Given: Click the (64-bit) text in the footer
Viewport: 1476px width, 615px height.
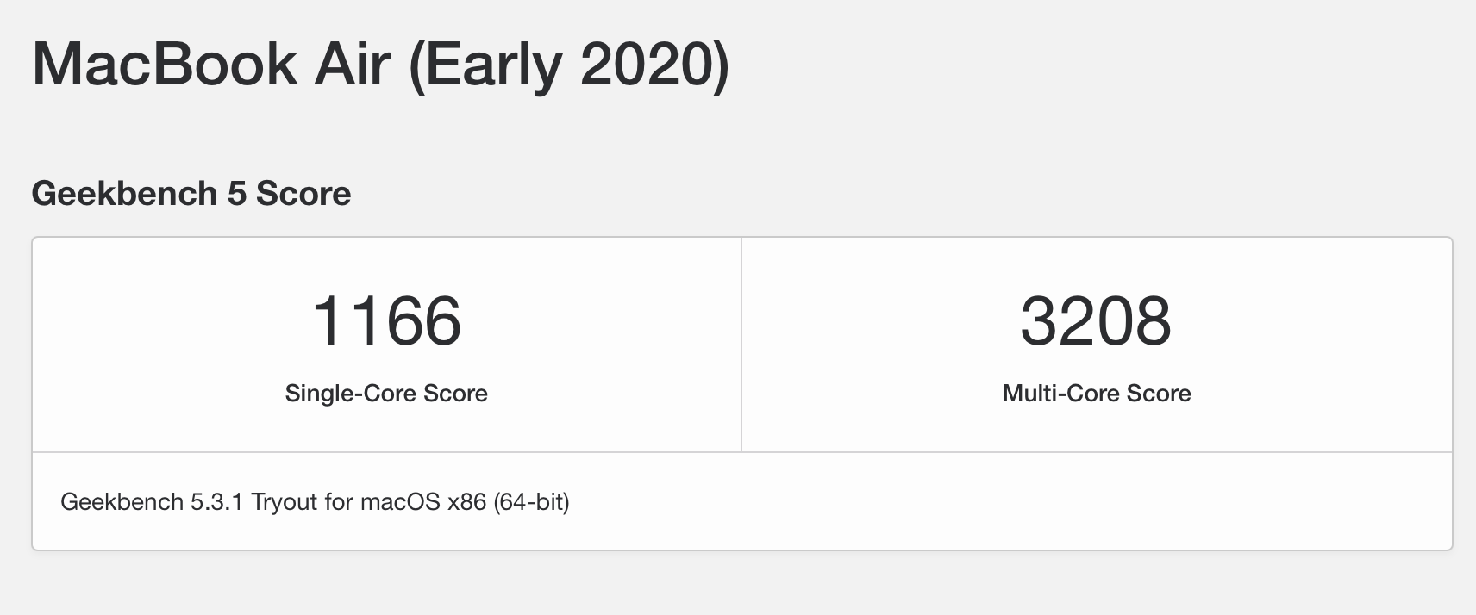Looking at the screenshot, I should click(531, 501).
